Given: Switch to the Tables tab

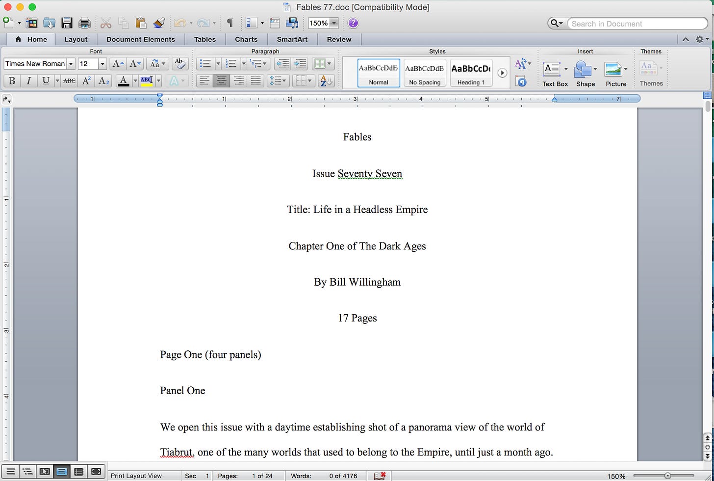Looking at the screenshot, I should point(205,39).
